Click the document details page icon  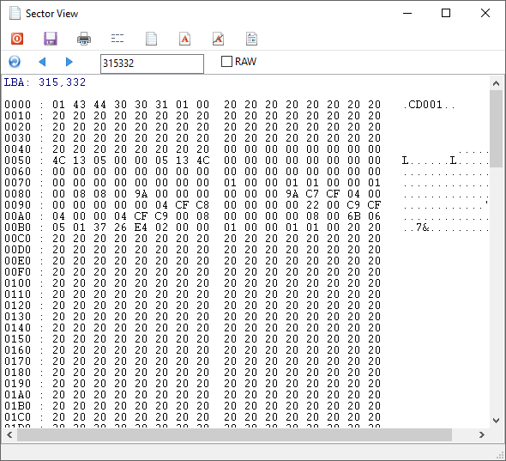(251, 39)
